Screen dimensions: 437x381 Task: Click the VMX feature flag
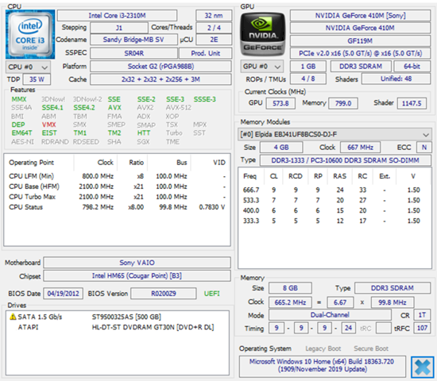(x=48, y=125)
